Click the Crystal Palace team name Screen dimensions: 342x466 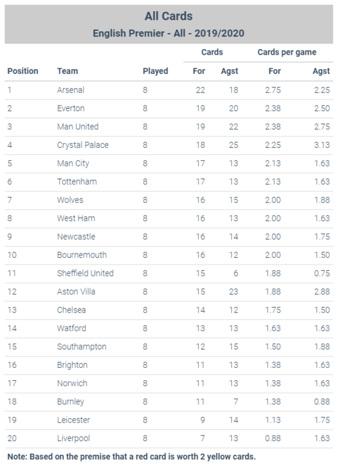click(83, 145)
